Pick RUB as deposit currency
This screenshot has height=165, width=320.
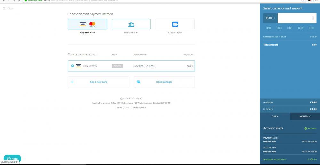(300, 28)
